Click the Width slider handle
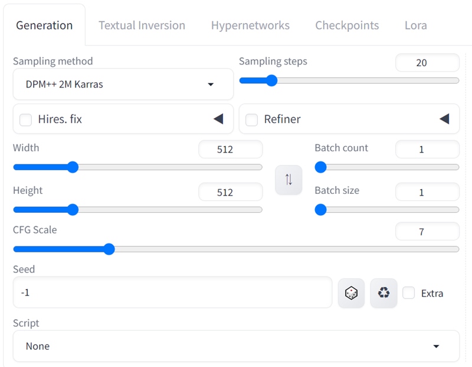 (x=73, y=167)
